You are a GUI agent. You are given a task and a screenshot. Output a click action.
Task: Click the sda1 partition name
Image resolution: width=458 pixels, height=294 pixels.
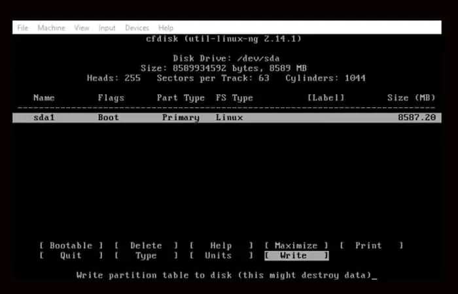[x=44, y=118]
